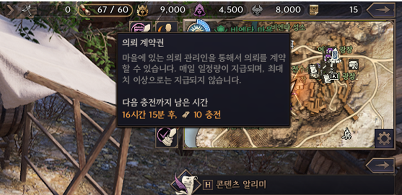Viewport: 402px width, 195px height.
Task: Collapse the lower panel with the arrow above 콘텐츠 알리미
Action: (x=380, y=165)
